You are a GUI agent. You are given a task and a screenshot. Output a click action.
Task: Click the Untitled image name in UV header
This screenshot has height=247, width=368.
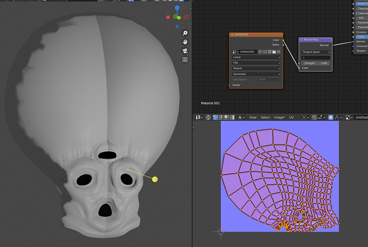pyautogui.click(x=361, y=118)
